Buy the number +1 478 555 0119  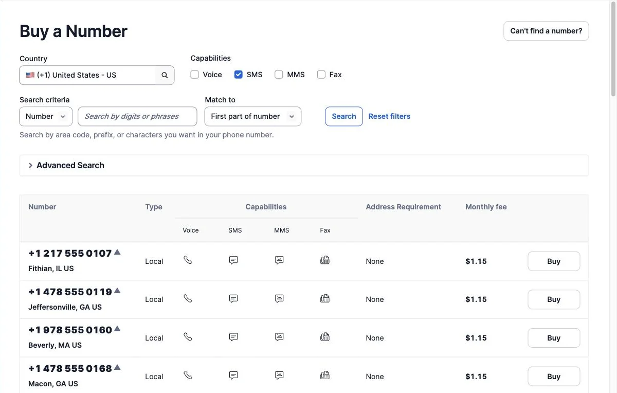click(554, 299)
